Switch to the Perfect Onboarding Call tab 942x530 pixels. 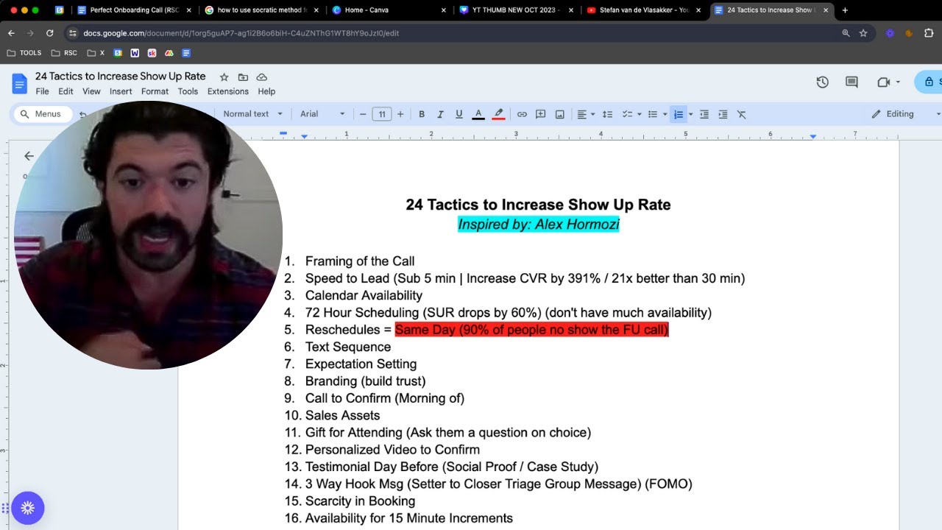coord(134,10)
